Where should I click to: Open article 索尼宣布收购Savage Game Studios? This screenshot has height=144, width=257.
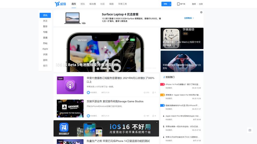(x=115, y=101)
